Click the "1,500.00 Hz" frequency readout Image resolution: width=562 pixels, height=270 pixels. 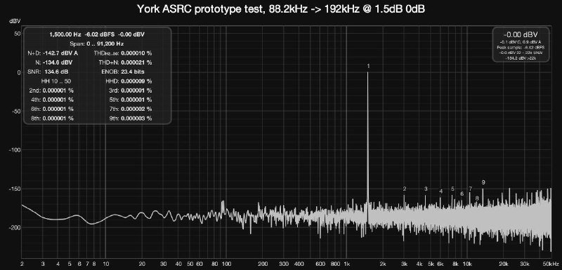point(65,34)
